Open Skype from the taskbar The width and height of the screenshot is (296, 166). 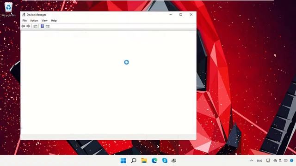click(x=165, y=160)
